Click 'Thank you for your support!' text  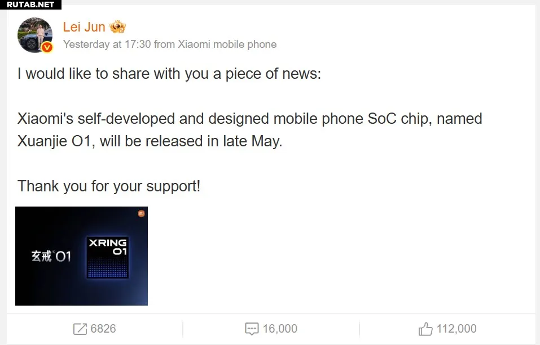tap(109, 186)
